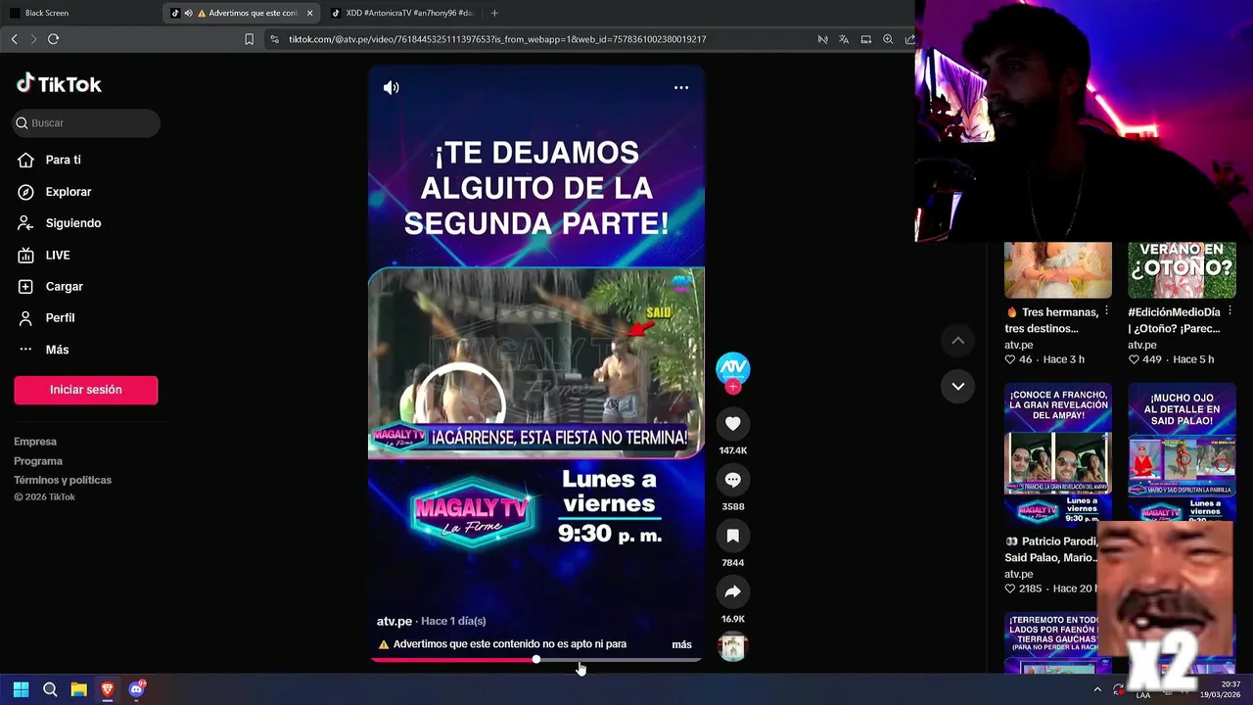Open Perfil in the sidebar
Image resolution: width=1253 pixels, height=705 pixels.
click(x=60, y=318)
